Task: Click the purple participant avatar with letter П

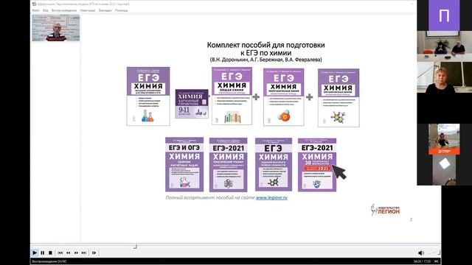Action: point(444,15)
